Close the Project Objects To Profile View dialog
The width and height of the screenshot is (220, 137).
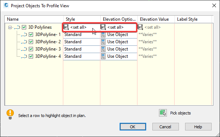point(214,5)
